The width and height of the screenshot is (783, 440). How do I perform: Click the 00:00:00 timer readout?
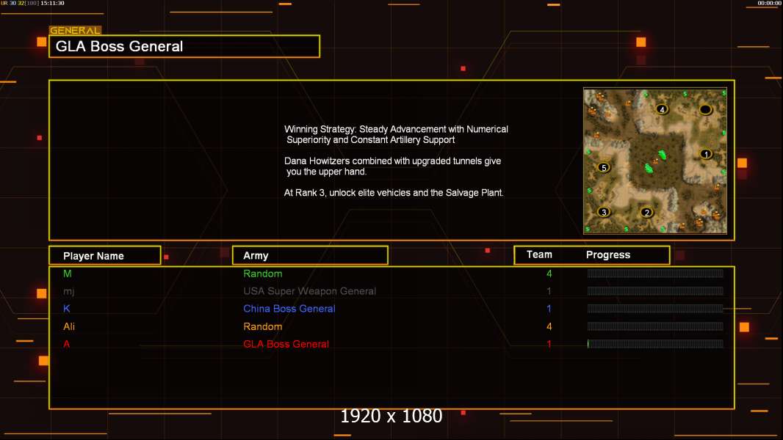[769, 3]
